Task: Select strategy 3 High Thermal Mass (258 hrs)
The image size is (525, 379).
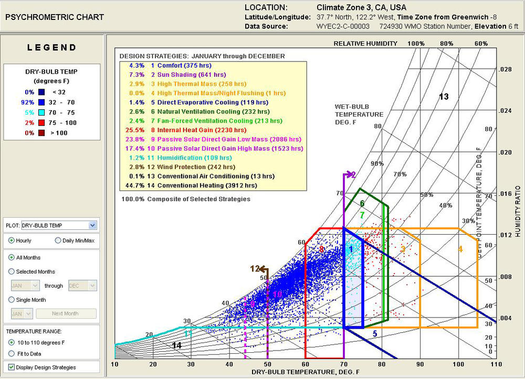Action: point(188,84)
